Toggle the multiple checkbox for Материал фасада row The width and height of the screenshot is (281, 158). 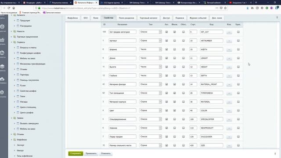[x=175, y=84]
